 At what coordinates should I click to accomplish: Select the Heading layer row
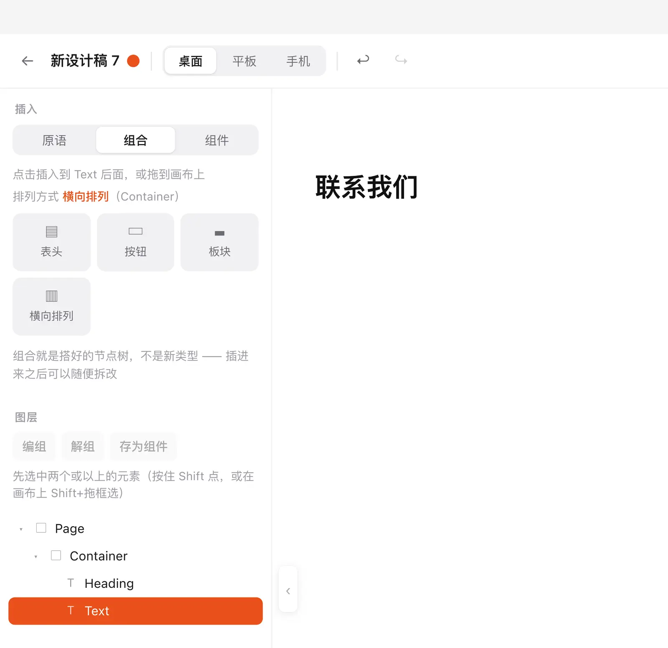[x=136, y=583]
